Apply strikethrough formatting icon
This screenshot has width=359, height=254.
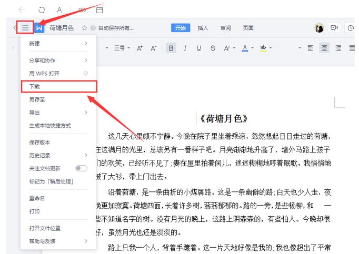213,48
